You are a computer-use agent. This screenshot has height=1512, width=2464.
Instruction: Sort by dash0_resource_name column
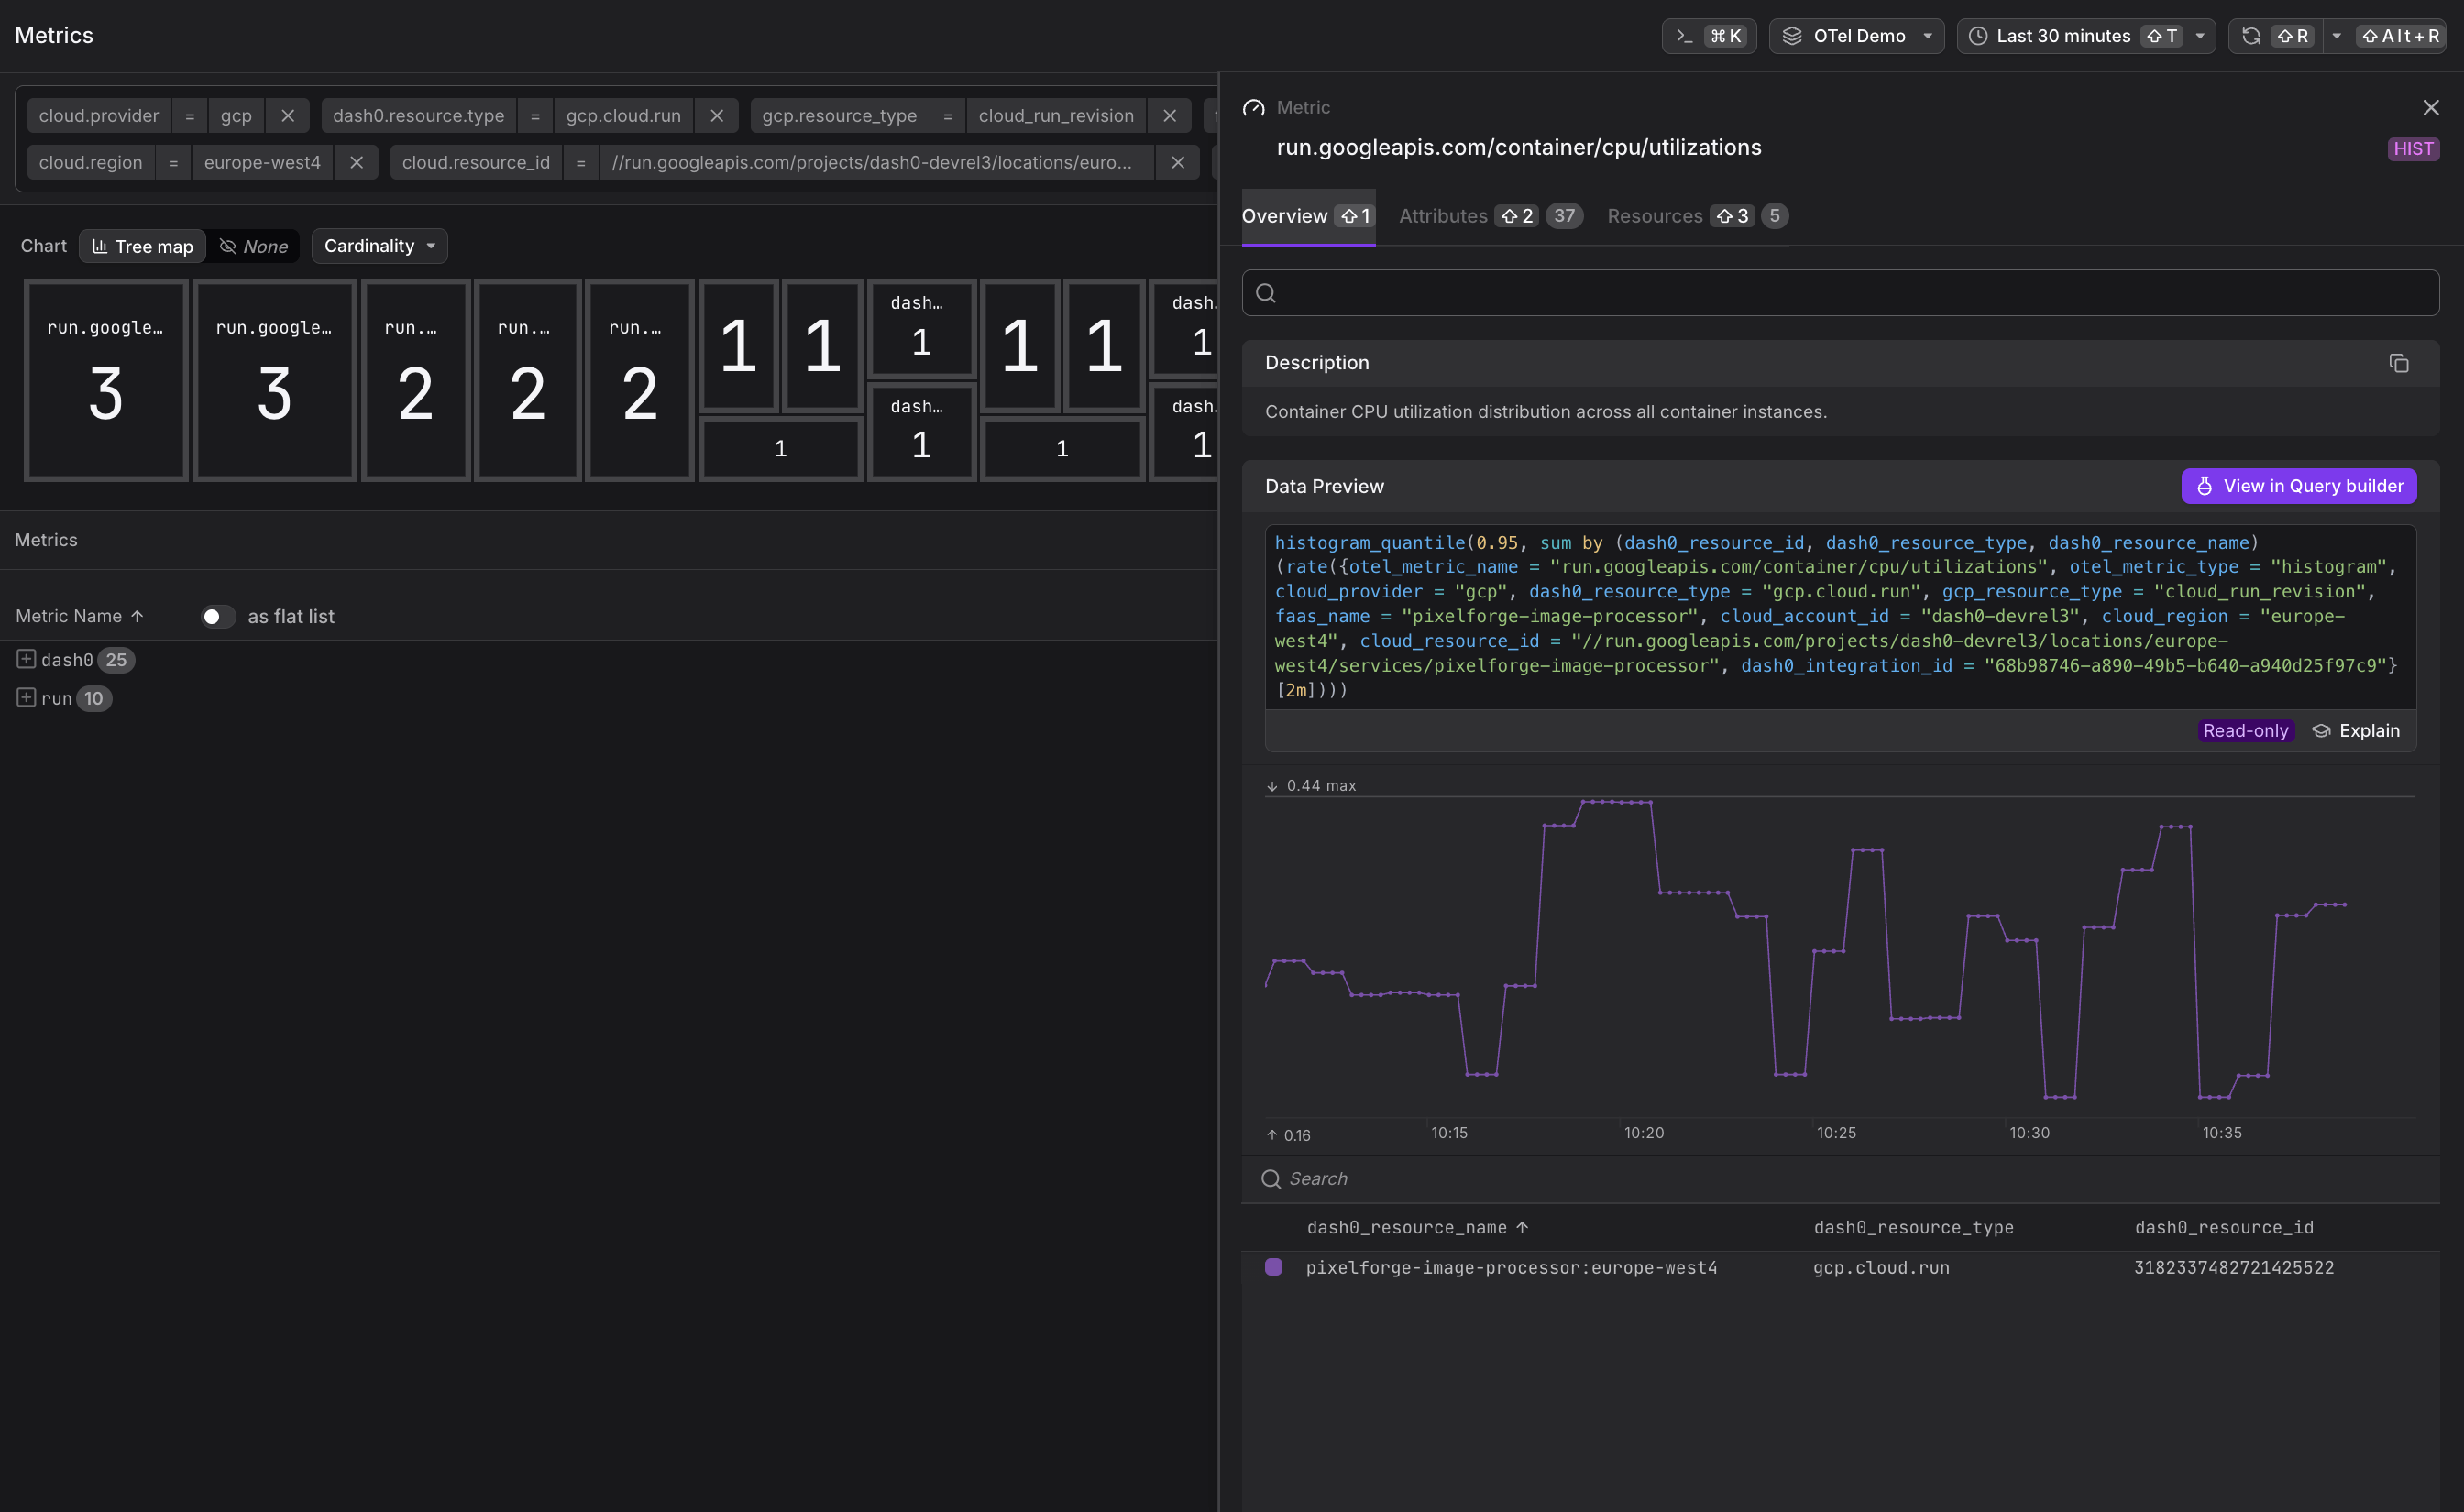[1417, 1227]
